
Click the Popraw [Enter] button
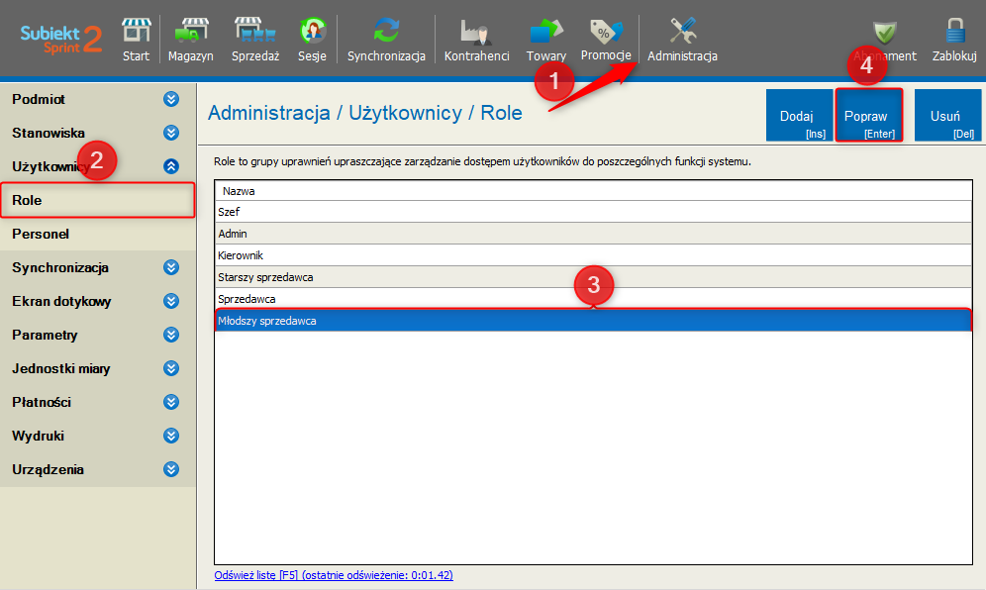pos(869,115)
